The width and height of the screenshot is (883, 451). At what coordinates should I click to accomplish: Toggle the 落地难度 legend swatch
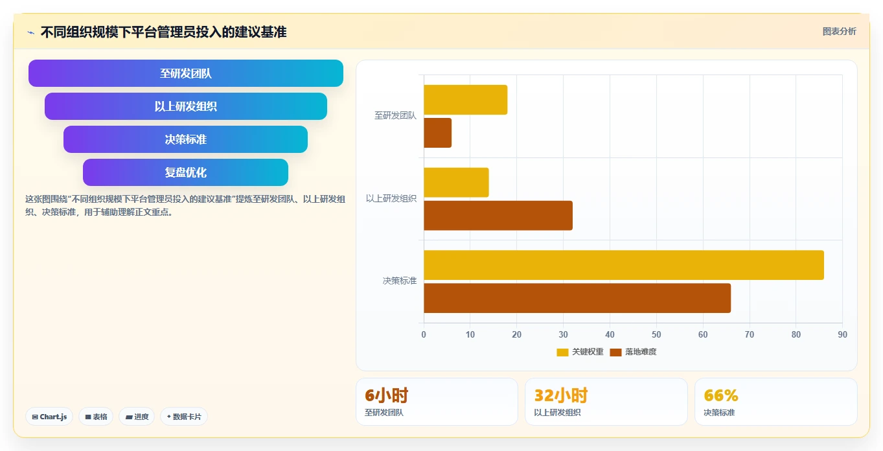click(x=615, y=352)
